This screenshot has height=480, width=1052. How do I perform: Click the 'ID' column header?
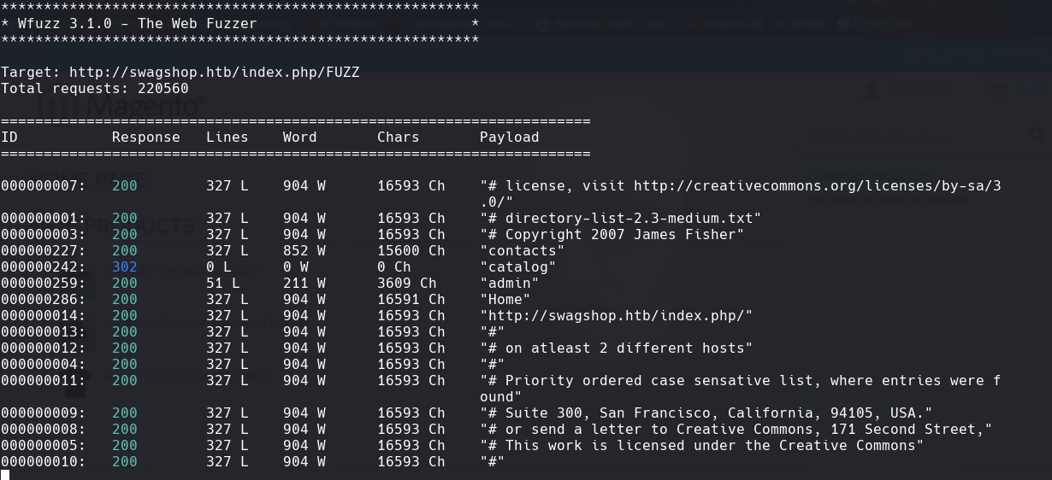[x=9, y=137]
